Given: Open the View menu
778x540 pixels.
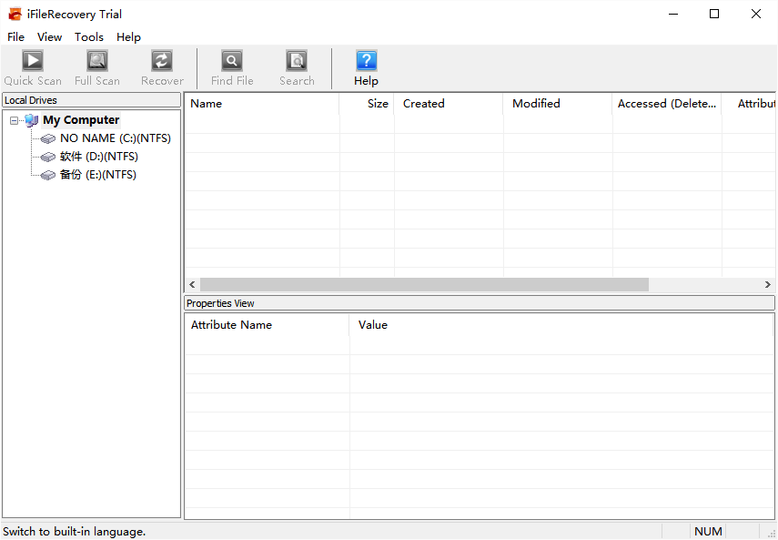Looking at the screenshot, I should pos(50,37).
